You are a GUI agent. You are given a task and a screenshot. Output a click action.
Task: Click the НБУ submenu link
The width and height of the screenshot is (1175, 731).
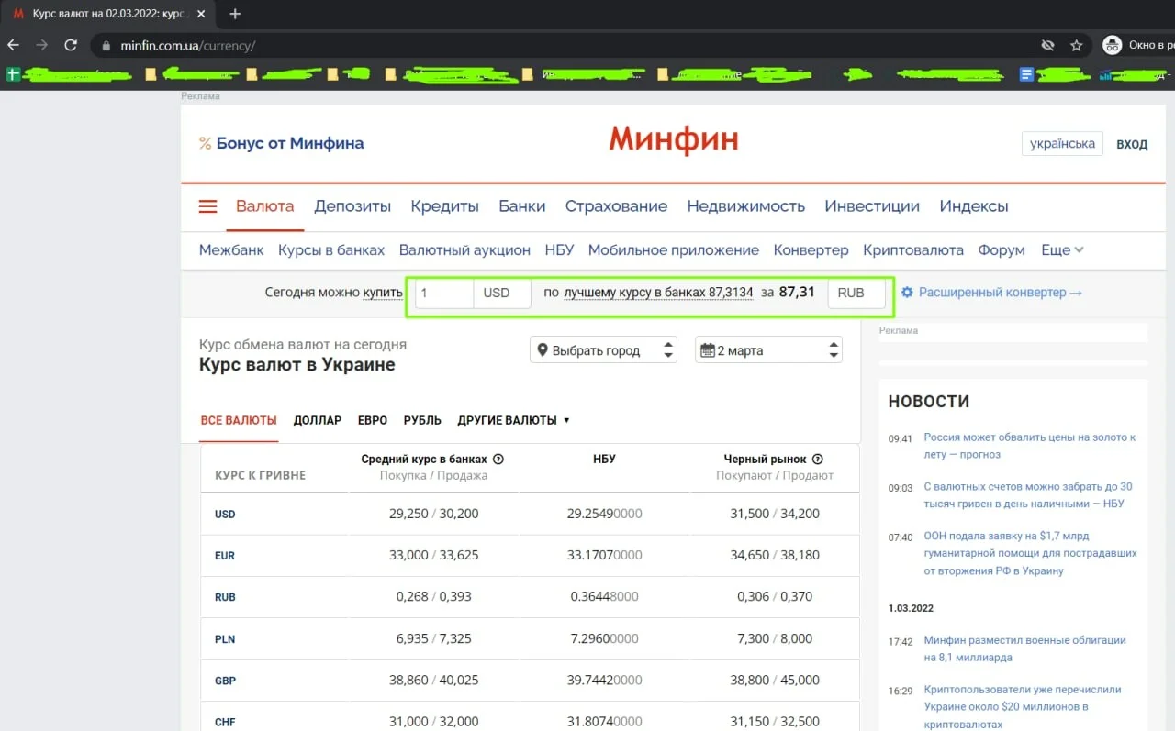point(559,250)
